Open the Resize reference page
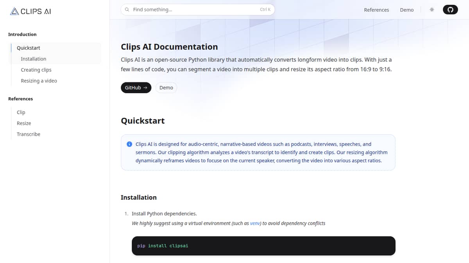 pos(24,123)
